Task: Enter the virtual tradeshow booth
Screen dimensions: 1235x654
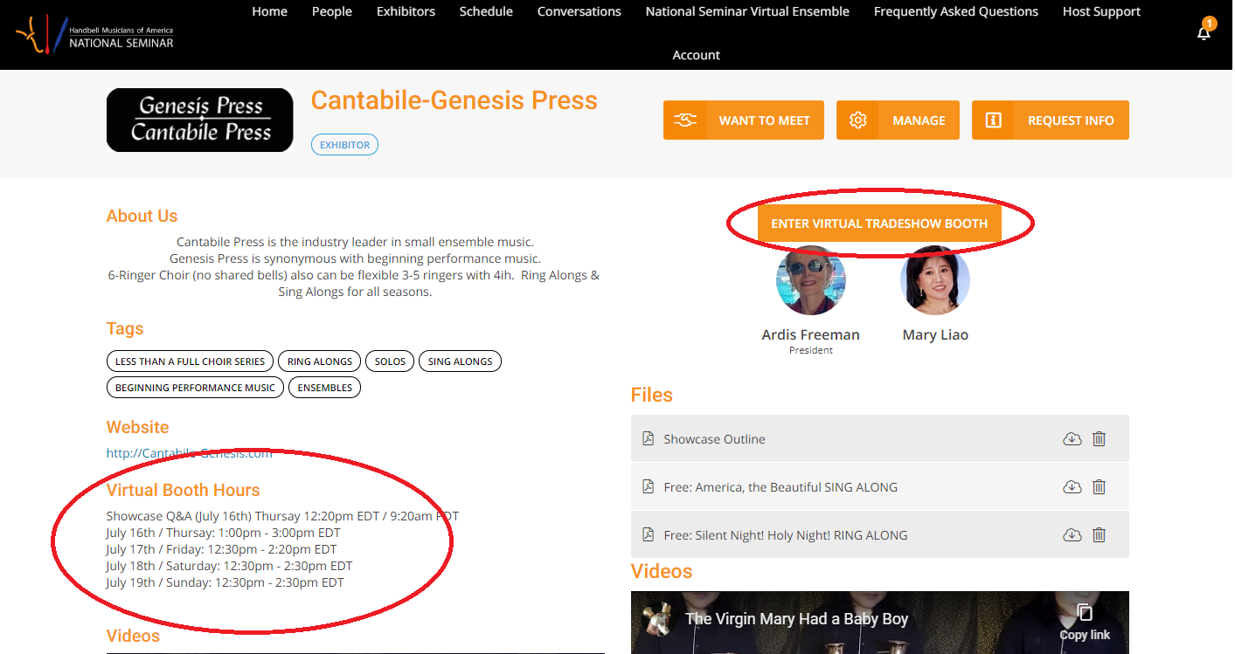Action: [878, 224]
